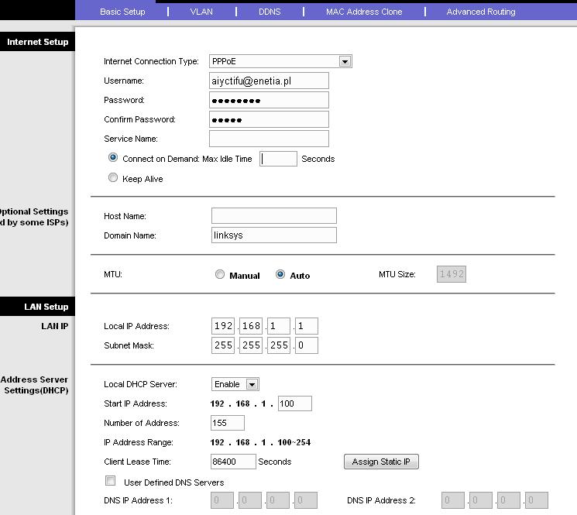Viewport: 577px width, 515px height.
Task: Click the Max Idle Time field
Action: pyautogui.click(x=278, y=159)
